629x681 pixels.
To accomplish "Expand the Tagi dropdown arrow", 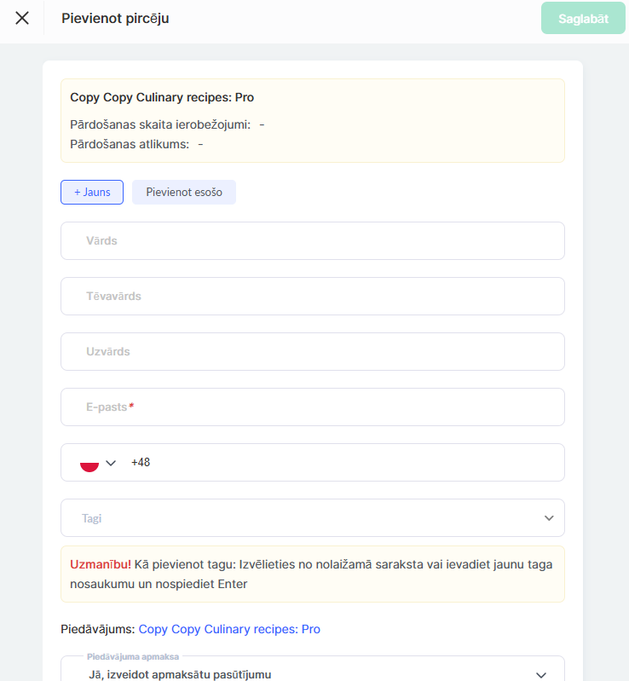I will click(549, 517).
